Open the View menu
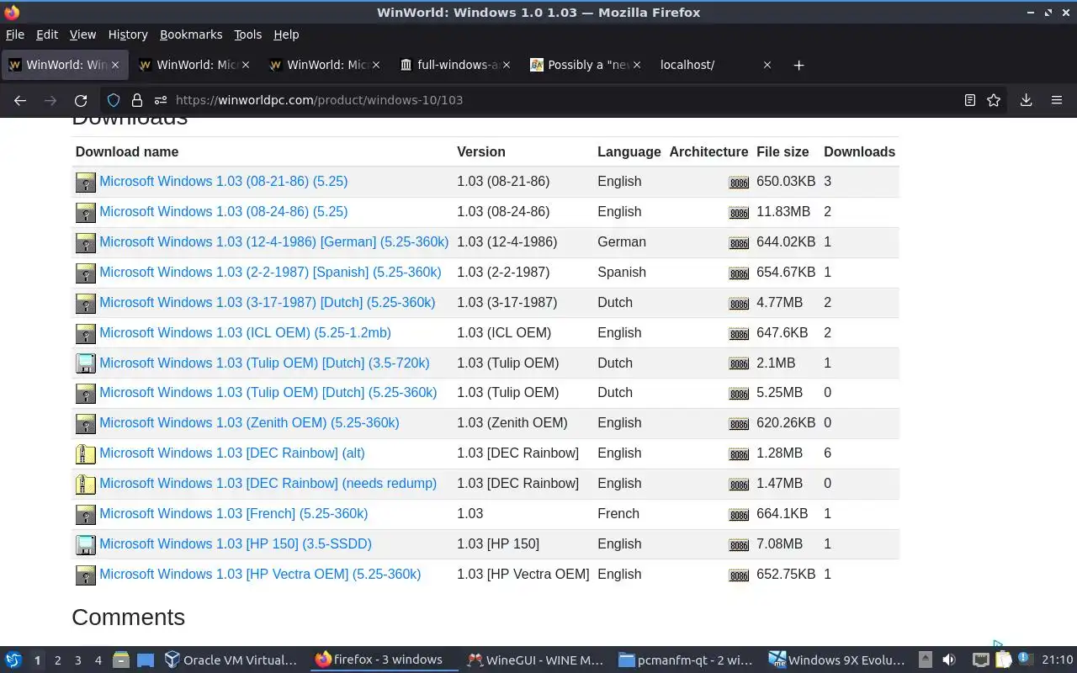1077x673 pixels. (x=82, y=34)
